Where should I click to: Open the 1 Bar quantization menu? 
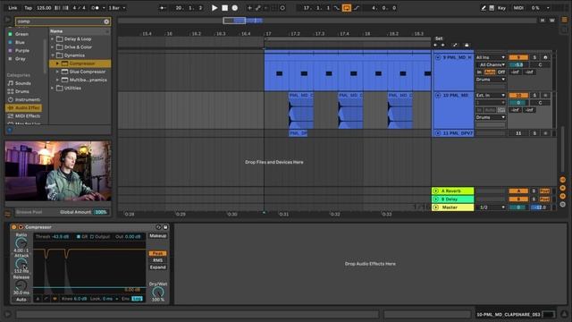click(117, 8)
